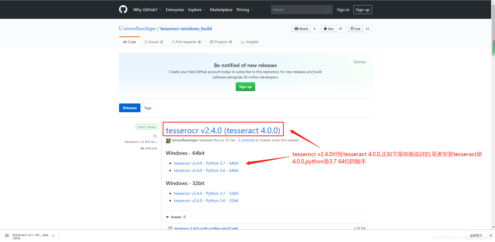This screenshot has height=242, width=495.
Task: Open 3 commits to master link
Action: click(246, 140)
